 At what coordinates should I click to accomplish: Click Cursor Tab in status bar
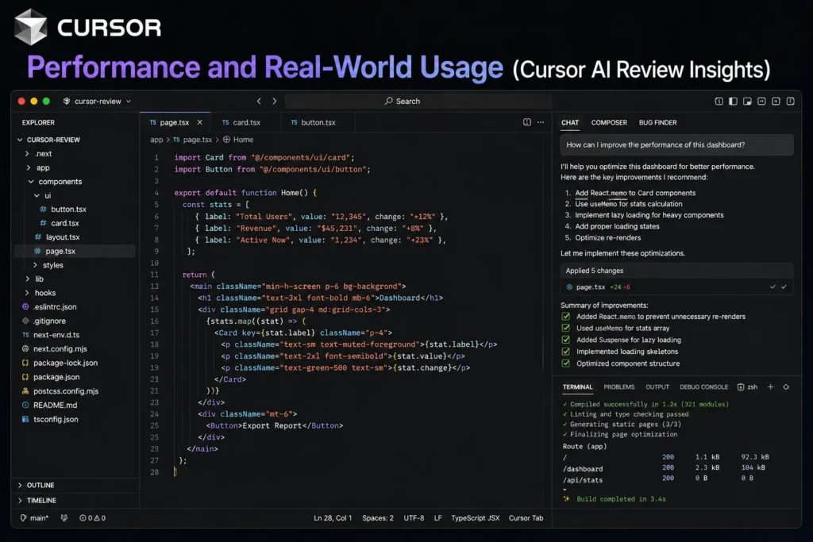click(x=526, y=517)
